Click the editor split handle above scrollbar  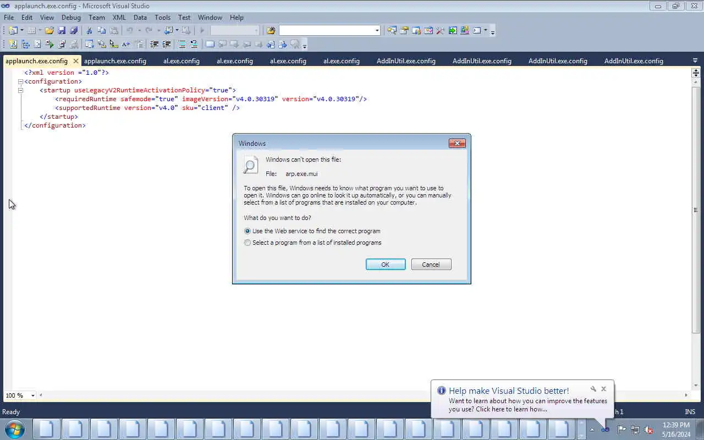[696, 73]
